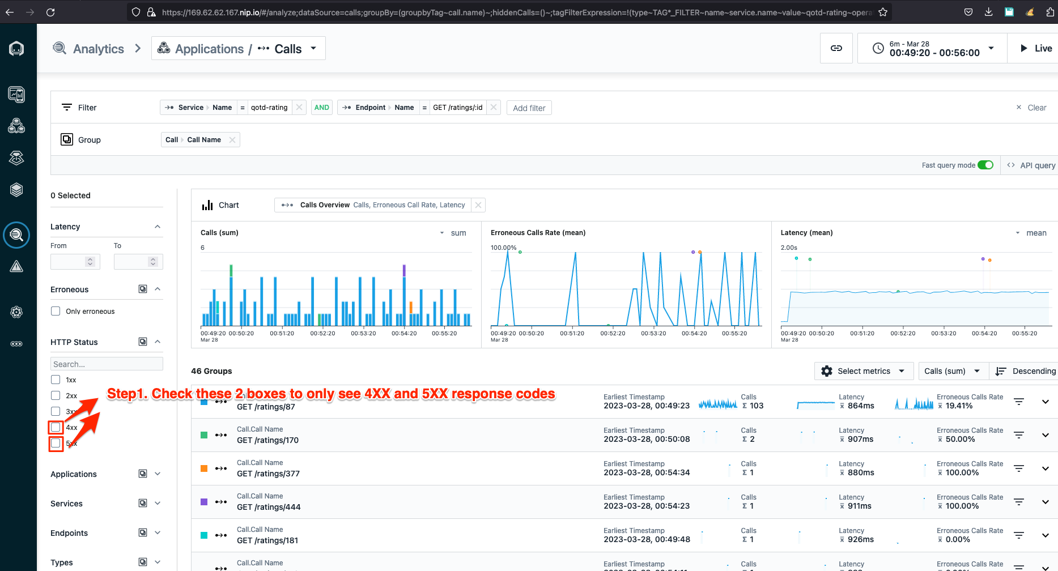Open the time range picker dropdown
Screen dimensions: 1058x571
click(x=932, y=48)
